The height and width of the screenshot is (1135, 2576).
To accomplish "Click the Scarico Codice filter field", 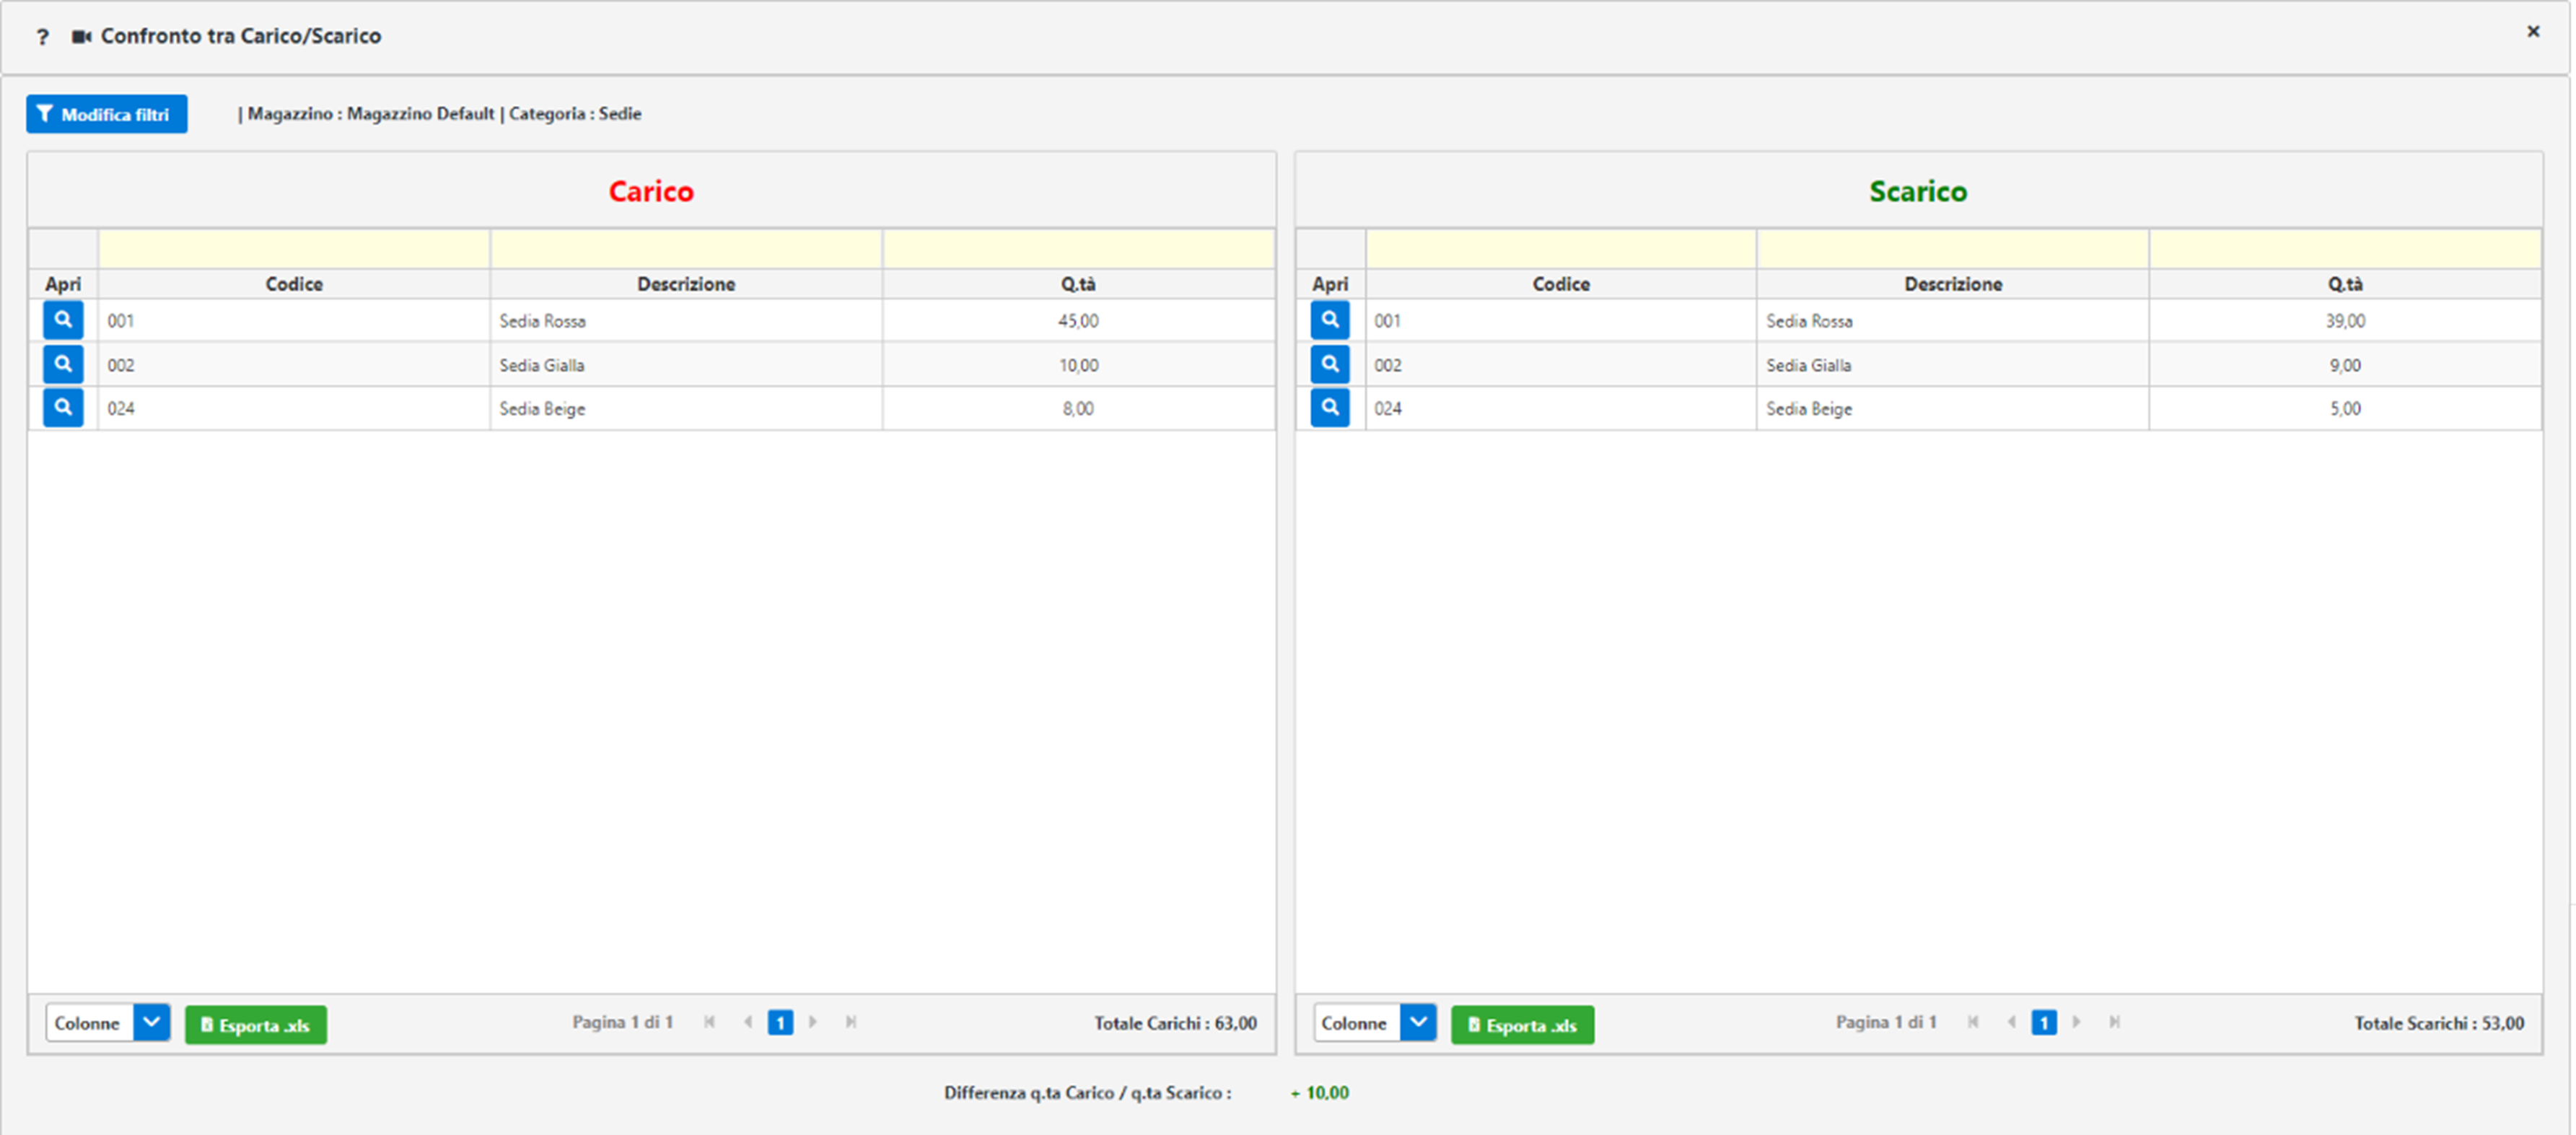I will (1561, 249).
